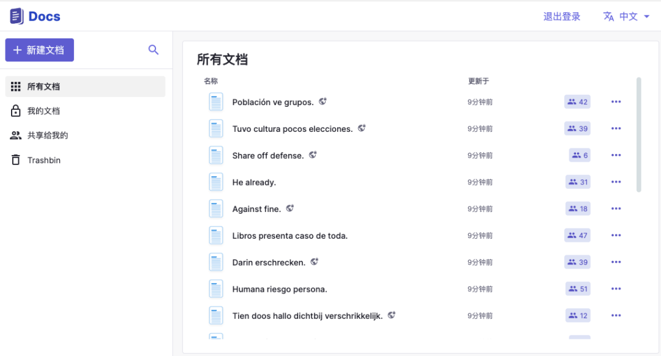Viewport: 661px width, 356px height.
Task: Click the globe icon beside Against fine.
Action: [x=290, y=208]
